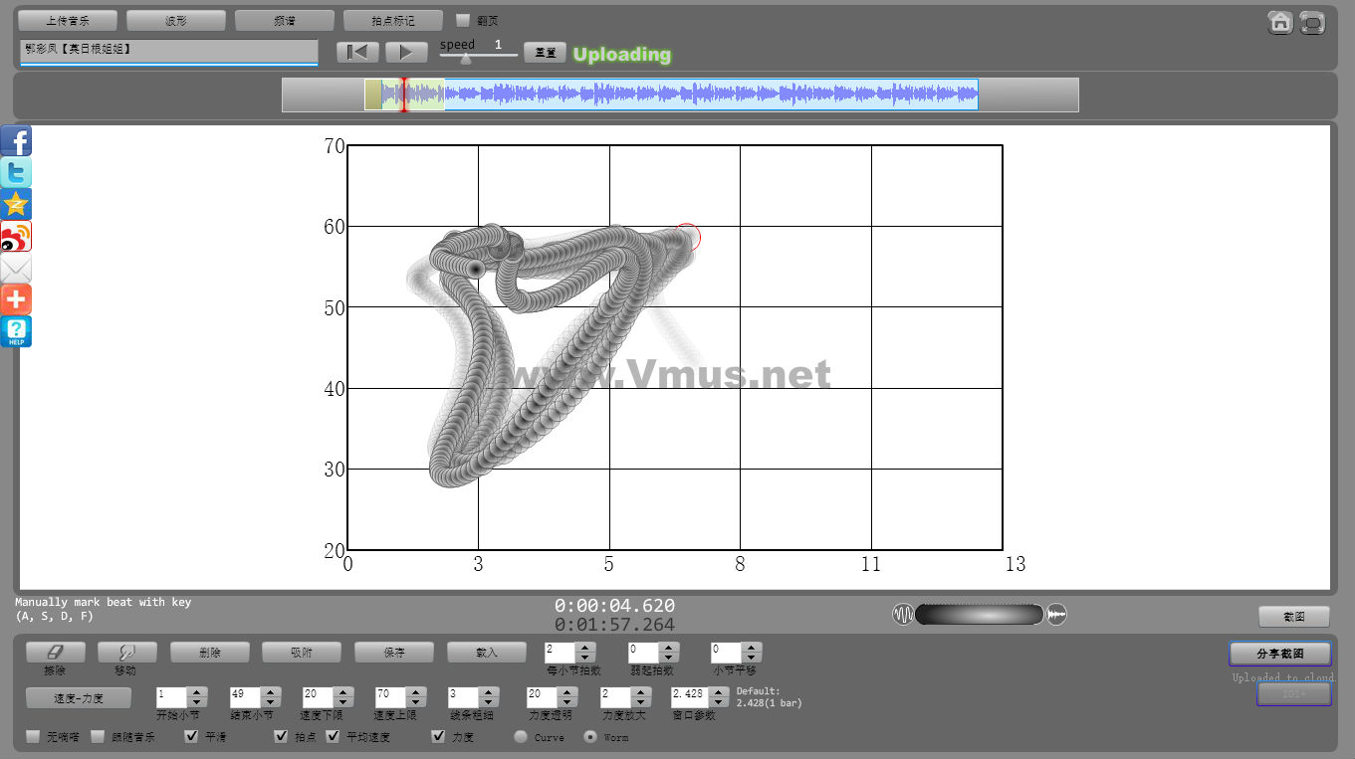Click the email envelope share icon
This screenshot has width=1355, height=759.
16,269
